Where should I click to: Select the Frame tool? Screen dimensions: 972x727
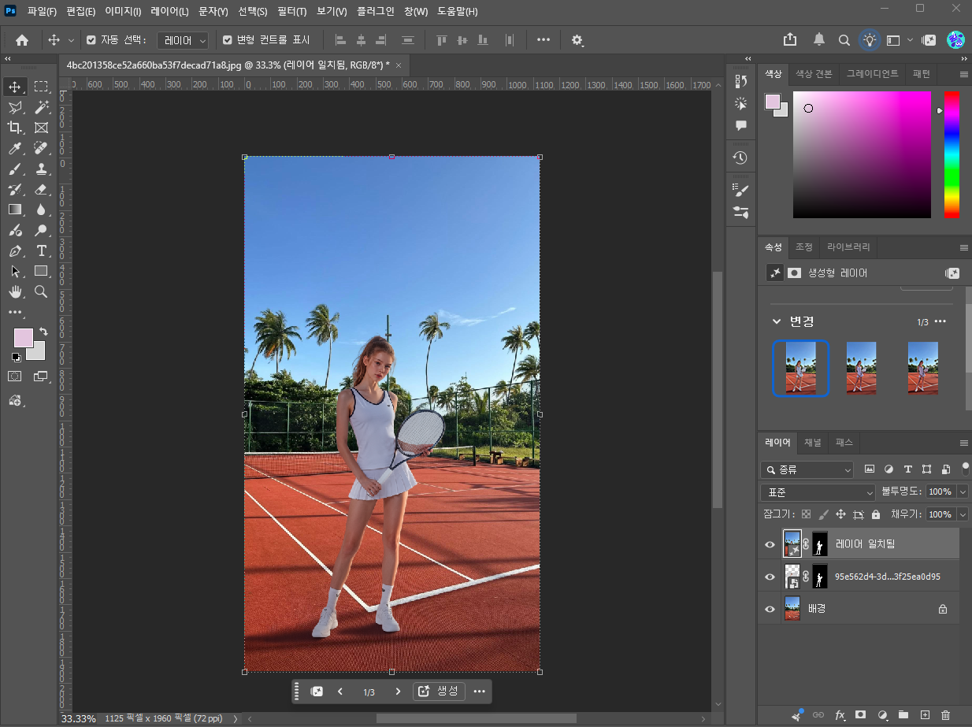pos(41,128)
